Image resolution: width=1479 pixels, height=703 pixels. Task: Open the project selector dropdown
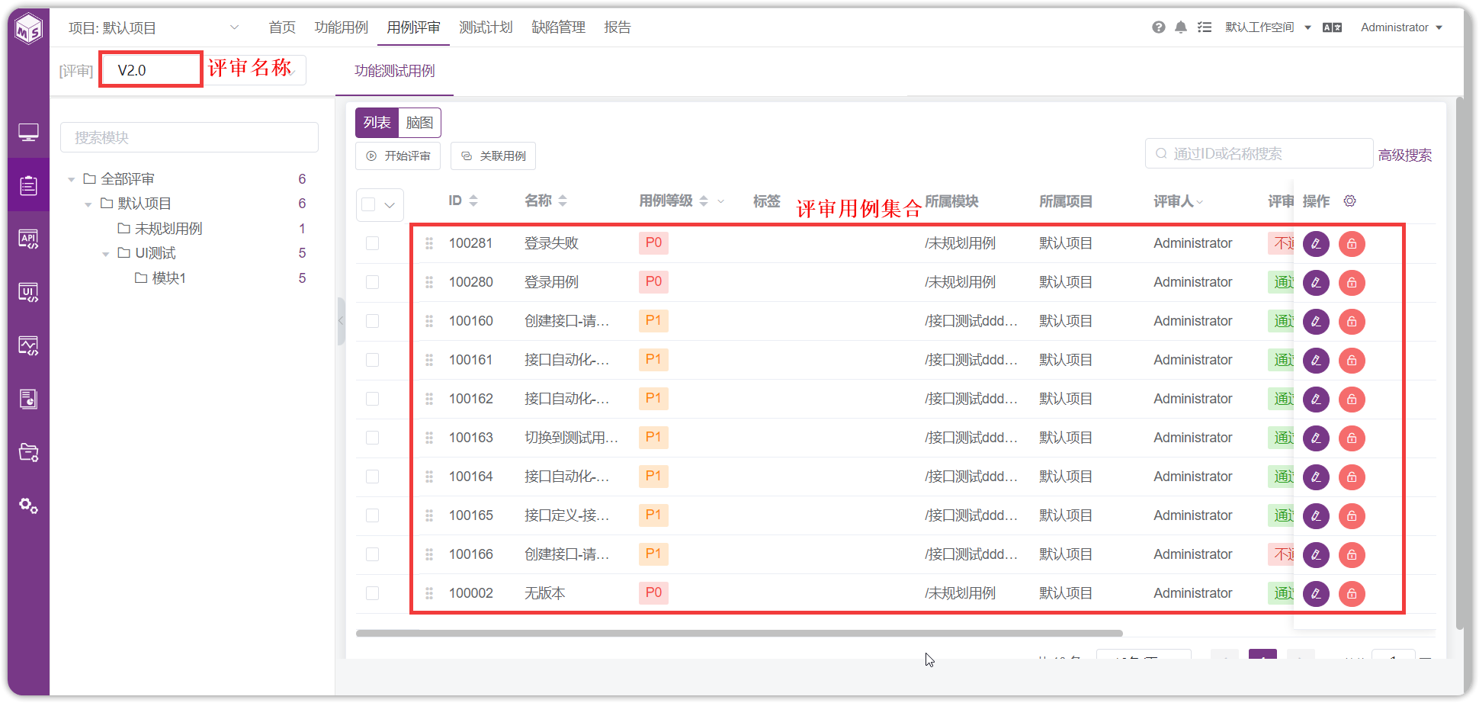point(152,27)
